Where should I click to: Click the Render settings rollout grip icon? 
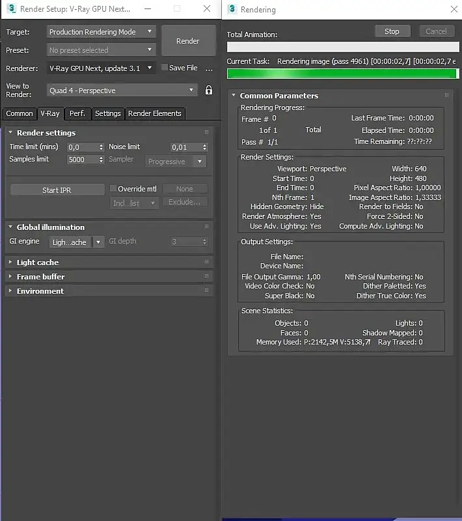[206, 132]
